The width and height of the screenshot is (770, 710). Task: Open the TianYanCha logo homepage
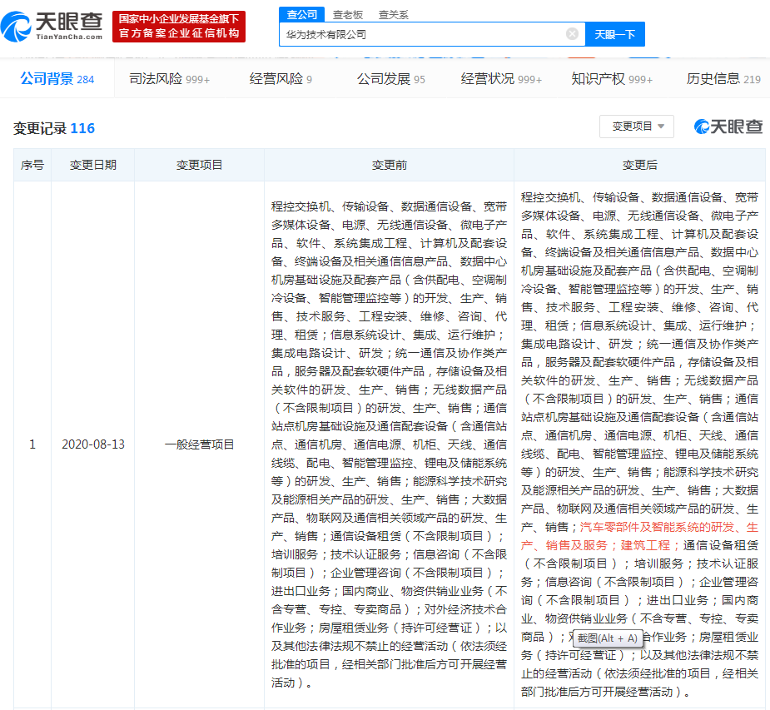52,26
